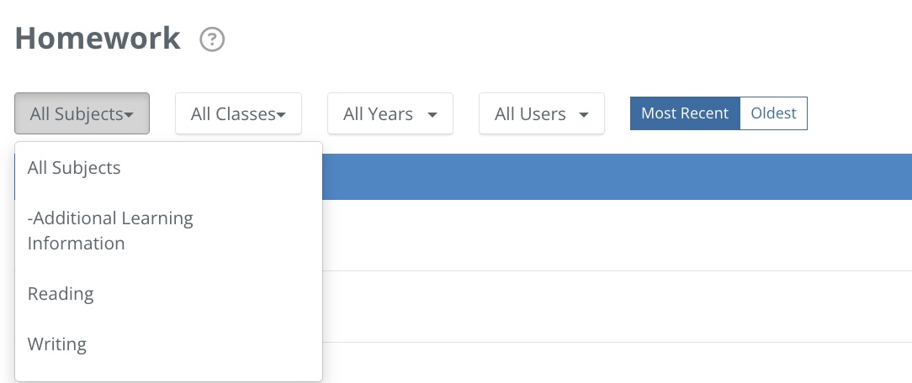
Task: Click the caret arrow beside All Subjects
Action: (x=130, y=114)
